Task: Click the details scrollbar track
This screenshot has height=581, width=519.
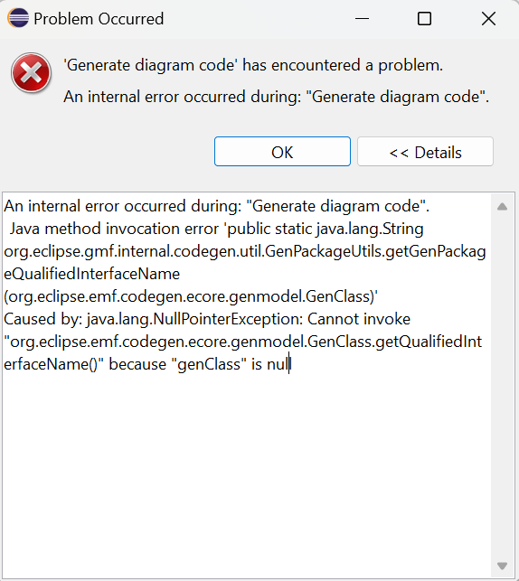Action: tap(503, 385)
